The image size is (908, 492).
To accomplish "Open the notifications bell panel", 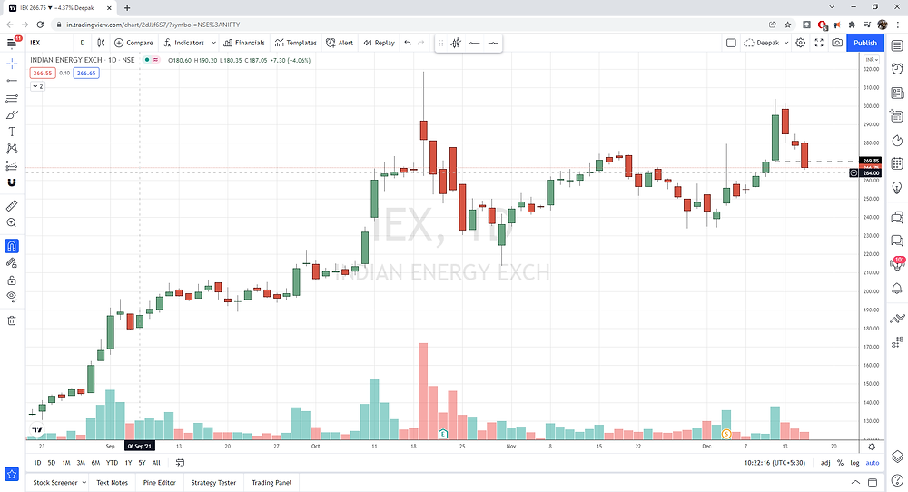I will 897,288.
